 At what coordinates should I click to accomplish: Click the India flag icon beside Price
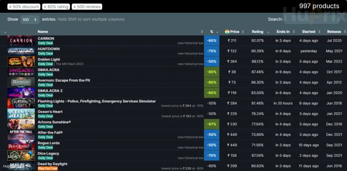point(227,32)
